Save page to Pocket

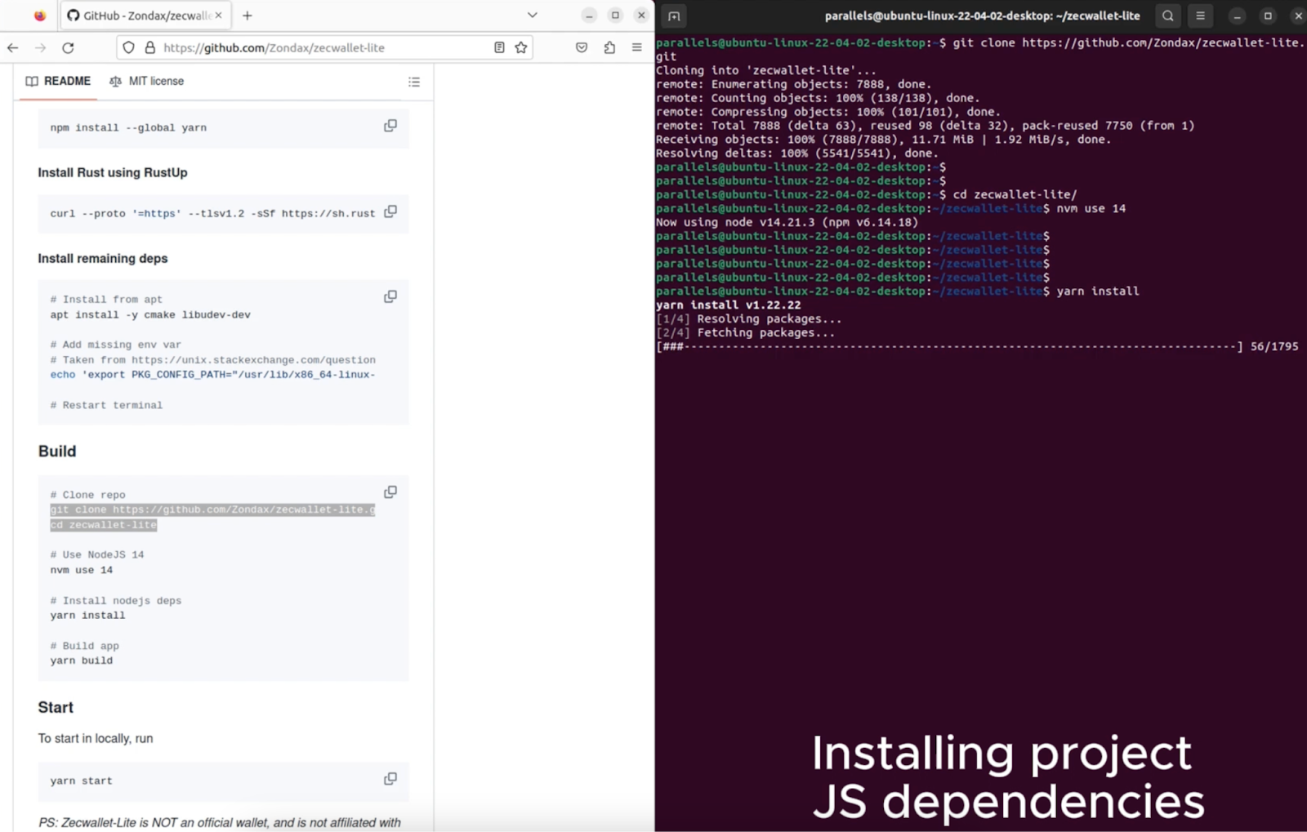tap(582, 47)
